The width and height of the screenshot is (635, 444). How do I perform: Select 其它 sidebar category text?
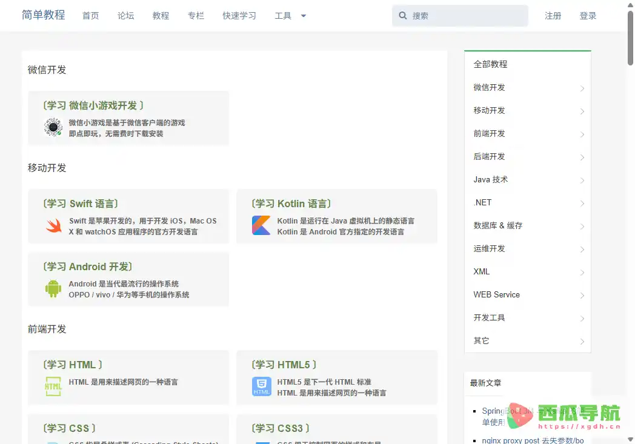(x=481, y=341)
